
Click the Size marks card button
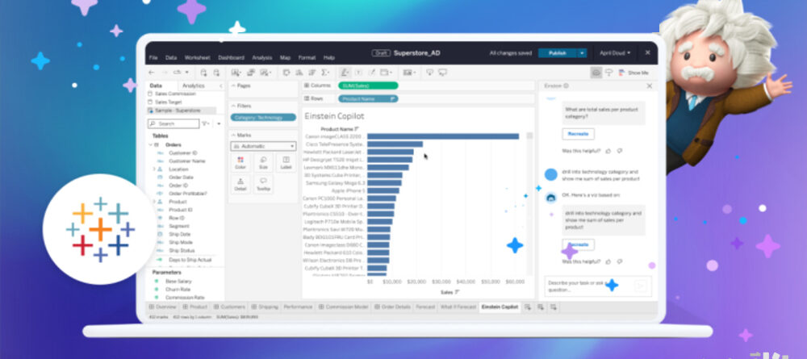coord(263,162)
